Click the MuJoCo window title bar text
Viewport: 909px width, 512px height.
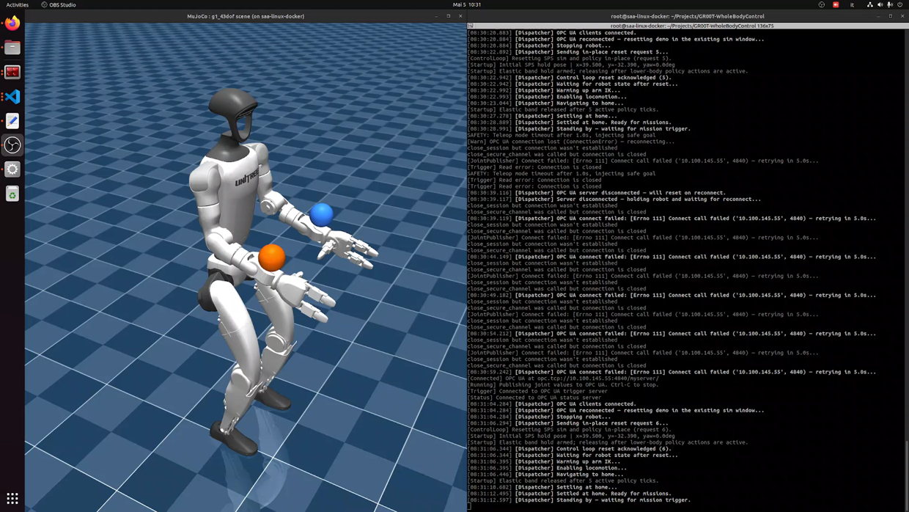click(246, 16)
